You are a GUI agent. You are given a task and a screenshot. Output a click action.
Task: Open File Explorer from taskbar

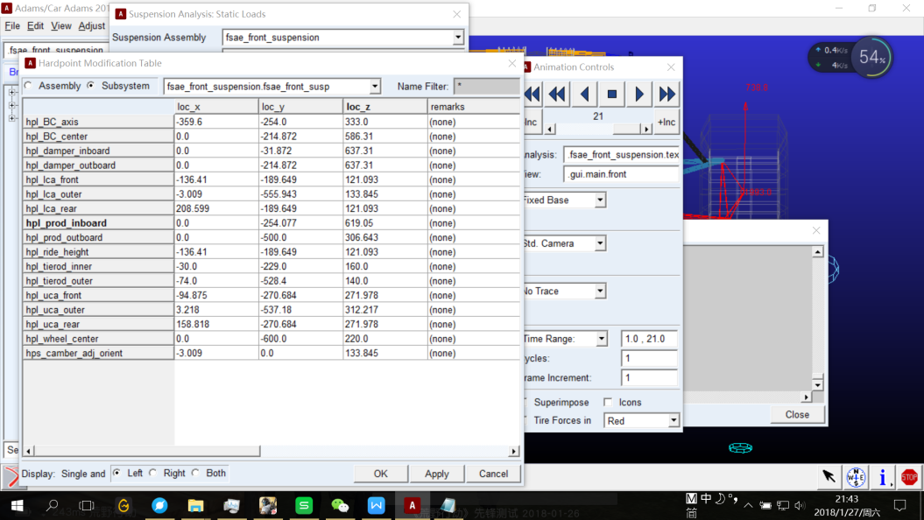coord(195,505)
